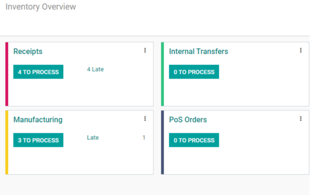Click the yellow Manufacturing color bar

tap(7, 143)
